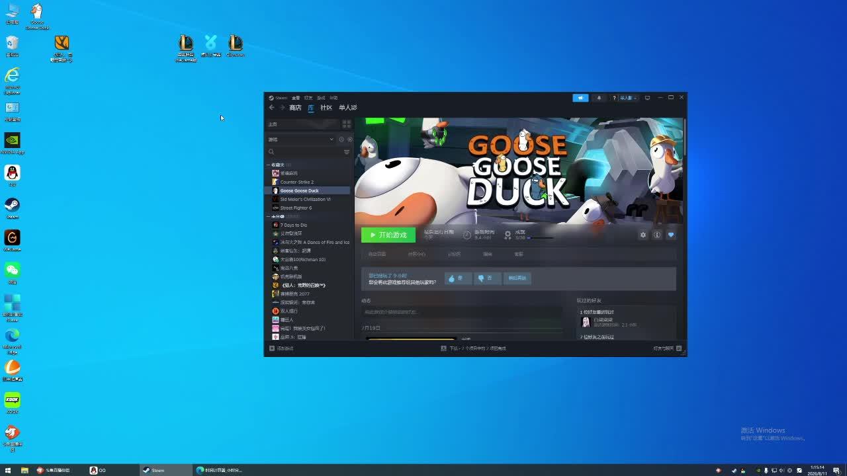Open the 商店 (Store) tab
847x476 pixels.
click(x=295, y=108)
